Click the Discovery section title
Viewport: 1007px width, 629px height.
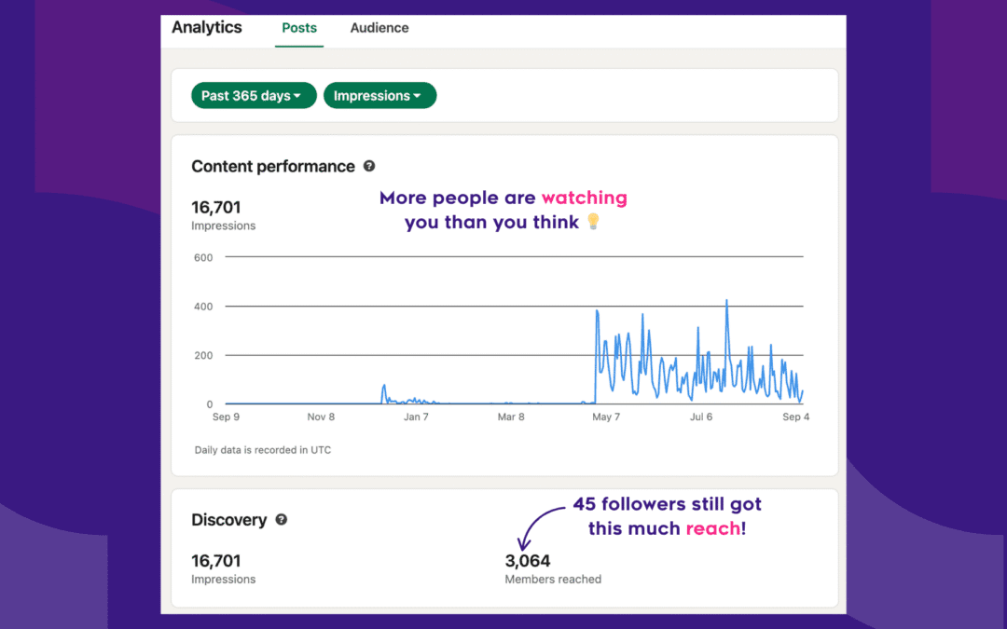pos(228,520)
